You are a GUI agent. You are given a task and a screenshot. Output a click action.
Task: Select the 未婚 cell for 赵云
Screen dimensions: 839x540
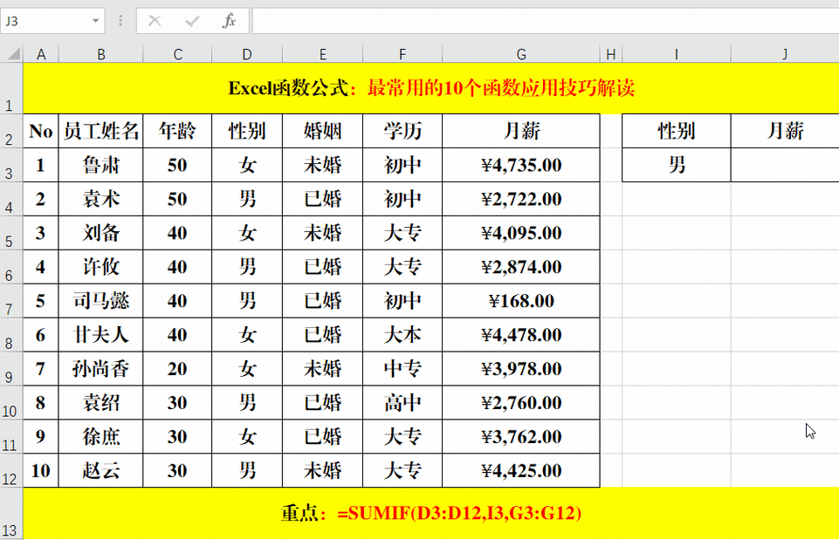pos(321,471)
